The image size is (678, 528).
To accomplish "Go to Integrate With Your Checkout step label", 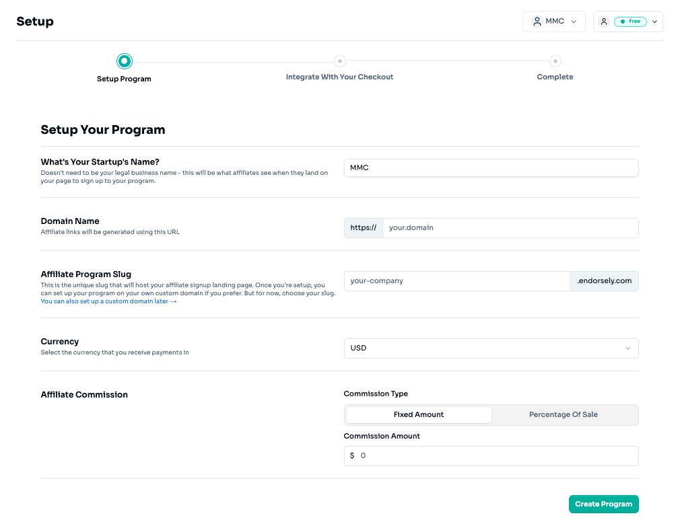I will click(x=339, y=77).
